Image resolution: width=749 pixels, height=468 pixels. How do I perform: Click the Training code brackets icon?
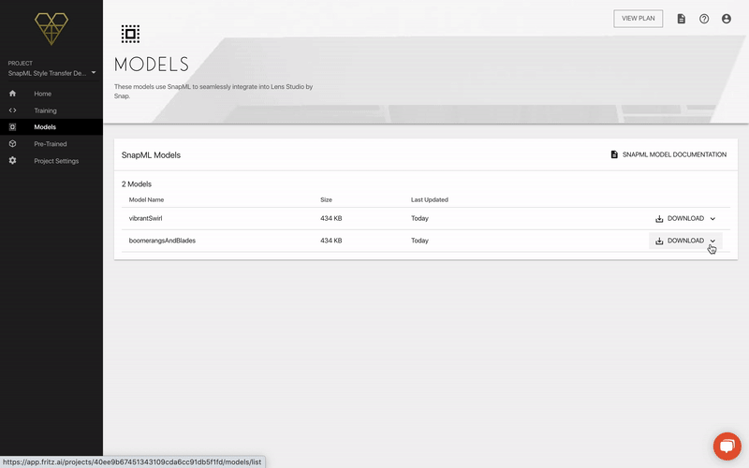click(12, 110)
